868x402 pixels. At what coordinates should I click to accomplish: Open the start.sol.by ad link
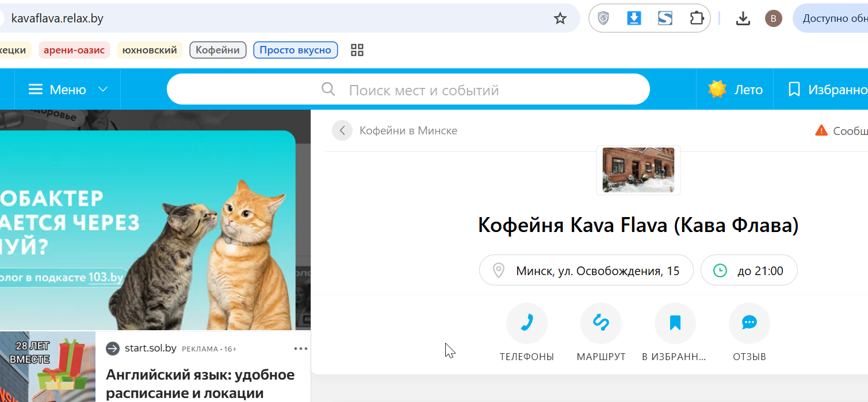click(150, 349)
